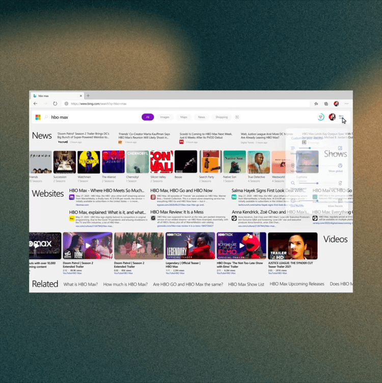
Task: Select the hbo max browser tab
Action: (57, 96)
